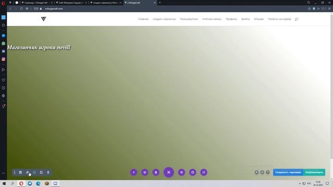Click the Opera easy setup icon at toolbar end

click(329, 9)
